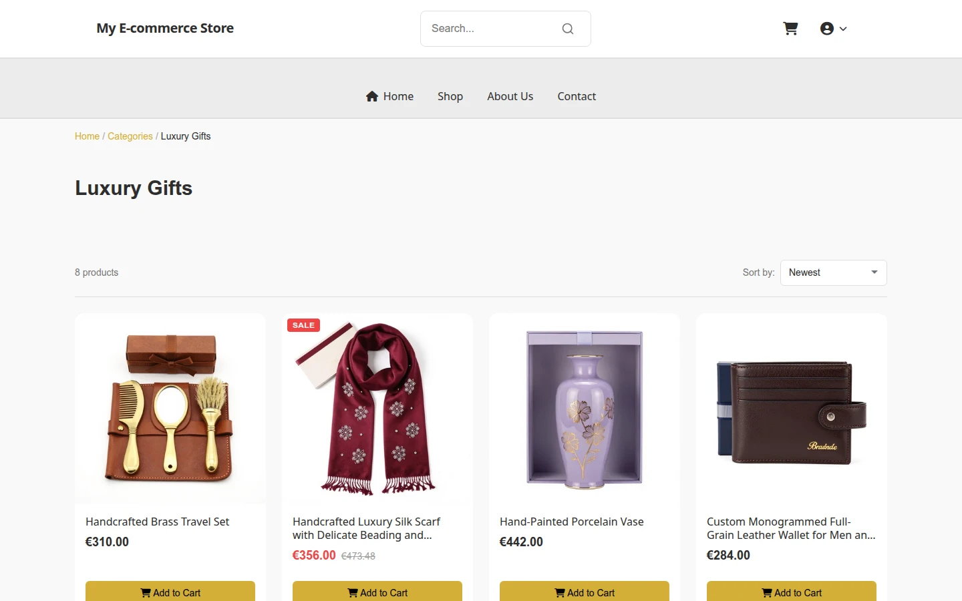
Task: Click into the Search input field
Action: (x=491, y=29)
